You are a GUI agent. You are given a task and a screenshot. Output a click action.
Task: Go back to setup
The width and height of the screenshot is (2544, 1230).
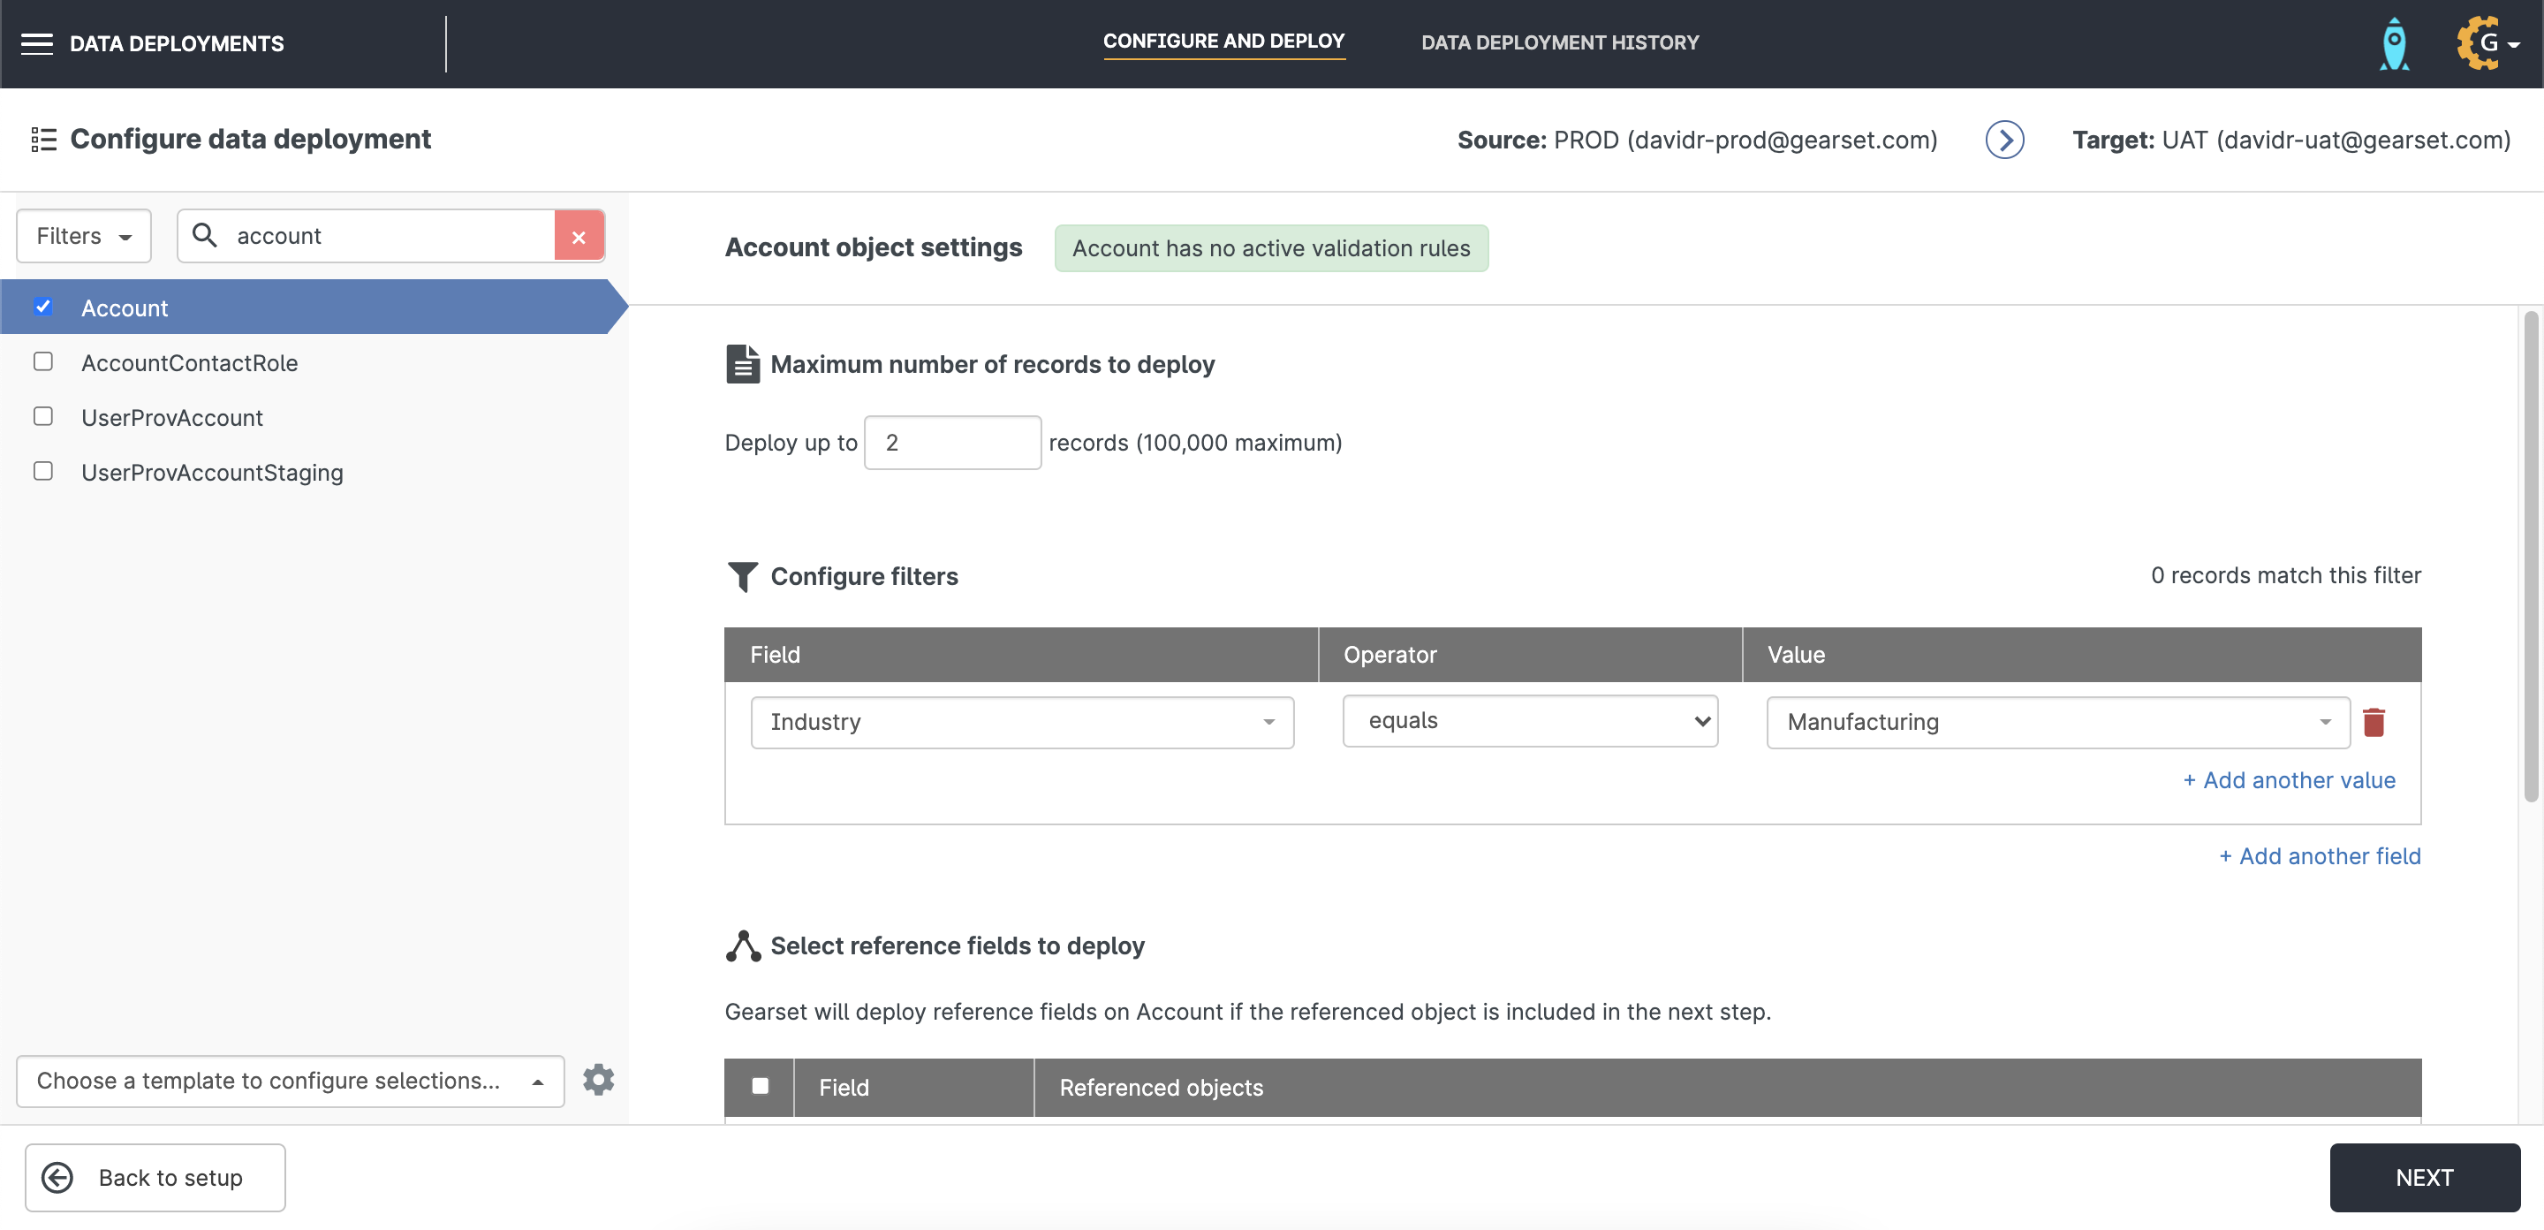coord(155,1178)
